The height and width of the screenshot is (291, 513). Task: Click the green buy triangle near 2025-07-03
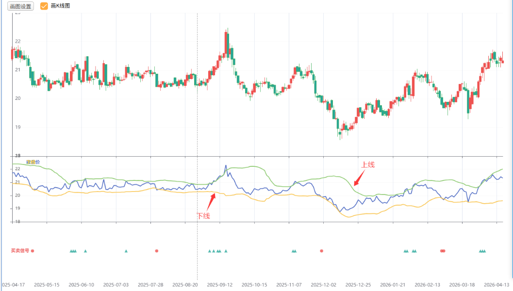[x=126, y=251]
